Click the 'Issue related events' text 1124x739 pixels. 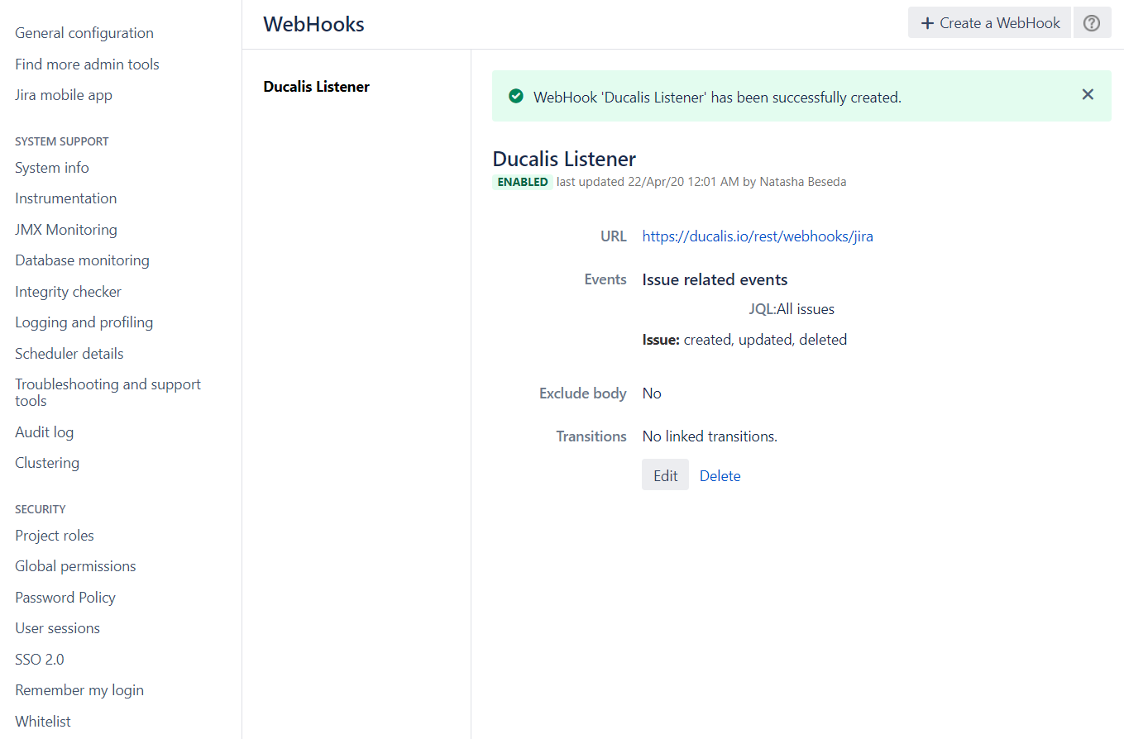pyautogui.click(x=715, y=280)
